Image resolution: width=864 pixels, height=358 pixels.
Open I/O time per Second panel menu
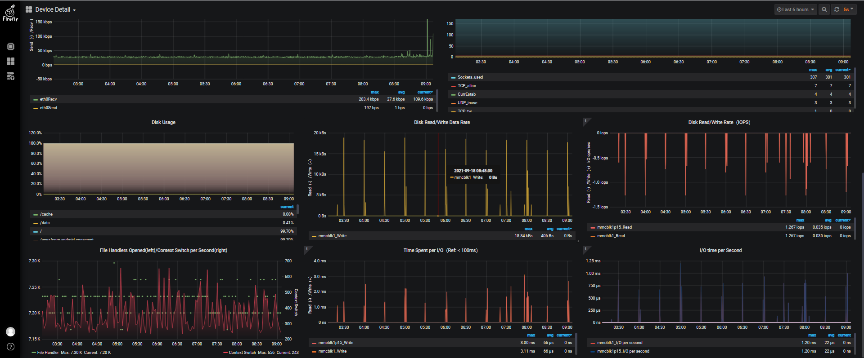(720, 250)
